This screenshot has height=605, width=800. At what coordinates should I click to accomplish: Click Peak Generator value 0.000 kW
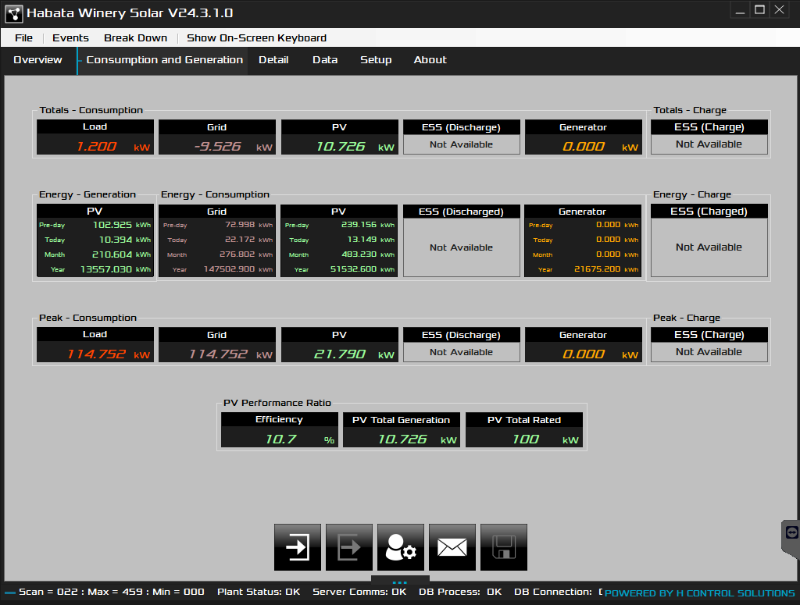(583, 353)
